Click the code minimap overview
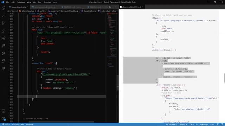The width and height of the screenshot is (225, 126). [x=112, y=40]
